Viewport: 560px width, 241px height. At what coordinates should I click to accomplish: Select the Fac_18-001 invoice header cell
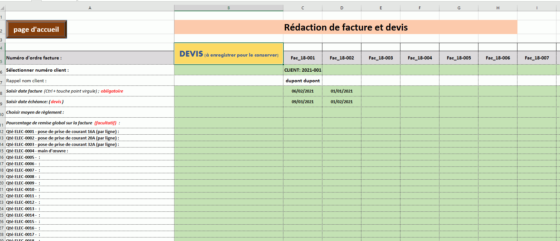coord(303,58)
